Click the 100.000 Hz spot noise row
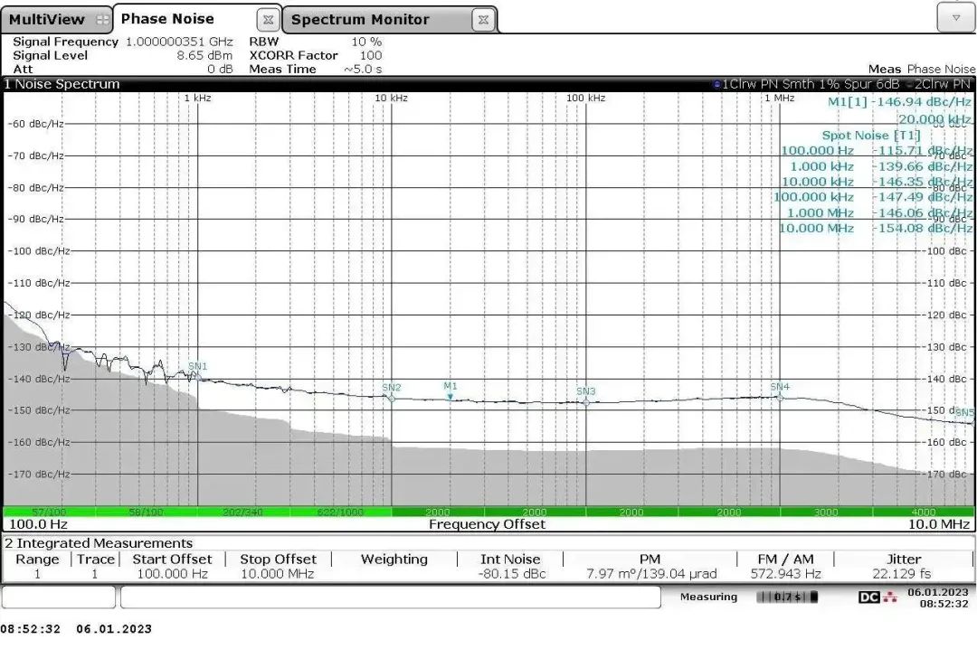This screenshot has height=649, width=977. pos(876,151)
